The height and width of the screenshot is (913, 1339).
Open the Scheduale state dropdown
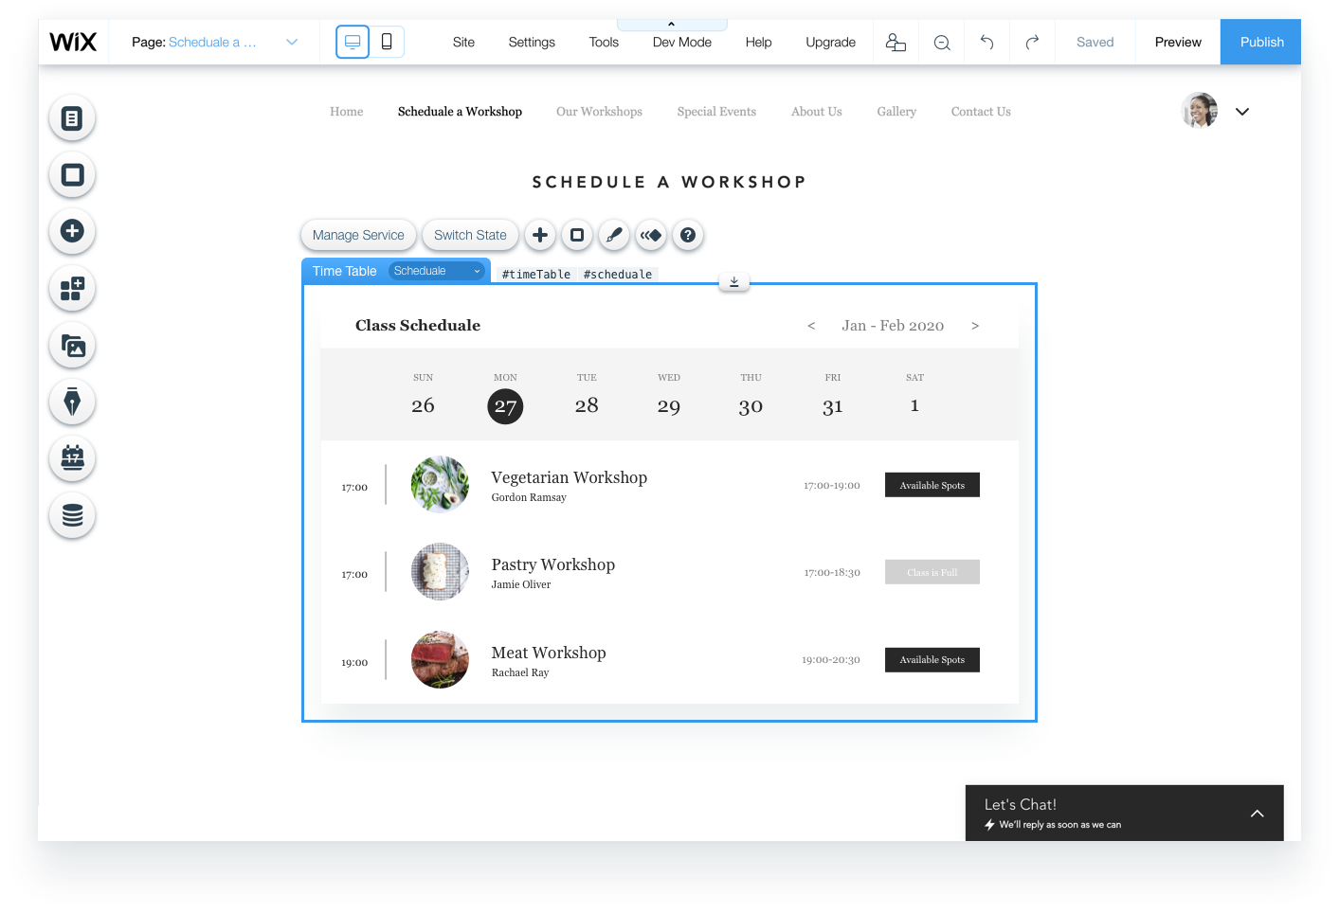pyautogui.click(x=437, y=271)
